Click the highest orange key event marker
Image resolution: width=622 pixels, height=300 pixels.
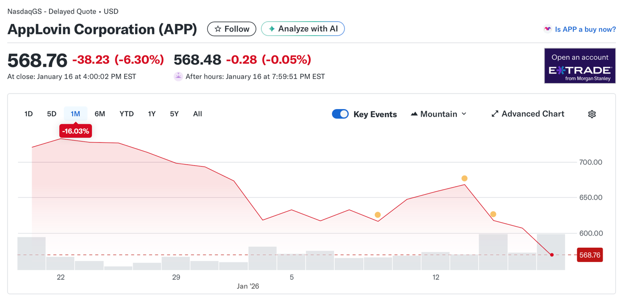pyautogui.click(x=464, y=178)
